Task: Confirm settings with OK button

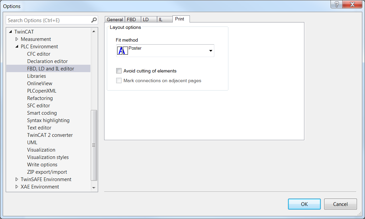Action: 304,204
